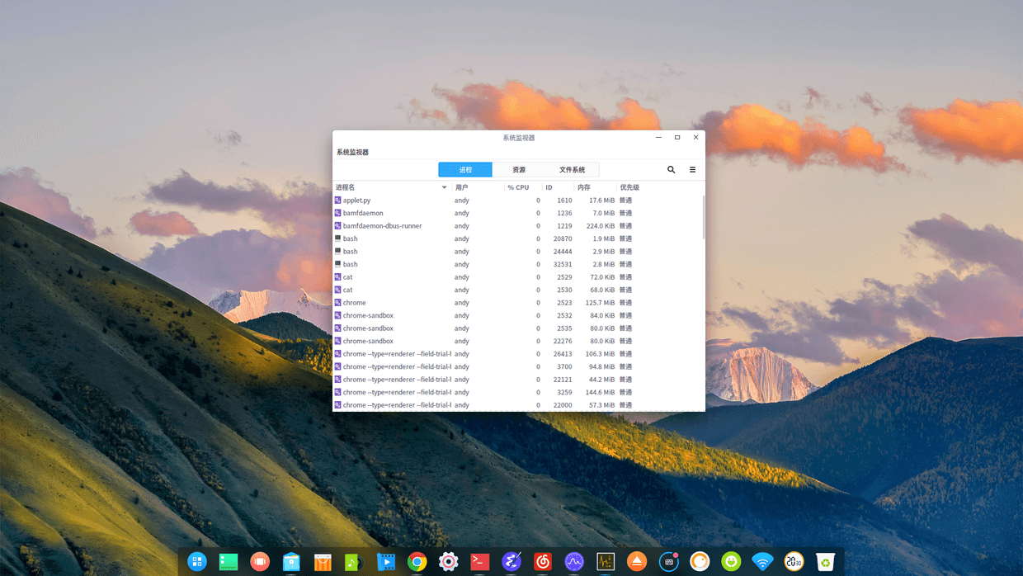This screenshot has width=1023, height=576.
Task: Open the trash bin in the dock
Action: pyautogui.click(x=825, y=562)
